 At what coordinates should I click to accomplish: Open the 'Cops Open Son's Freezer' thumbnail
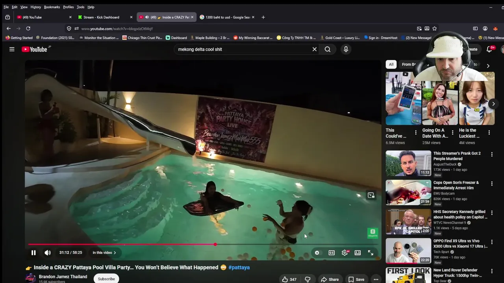tap(408, 193)
